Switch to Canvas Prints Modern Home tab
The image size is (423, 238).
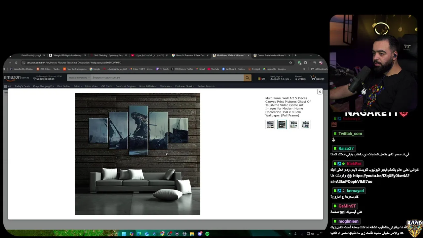[272, 55]
